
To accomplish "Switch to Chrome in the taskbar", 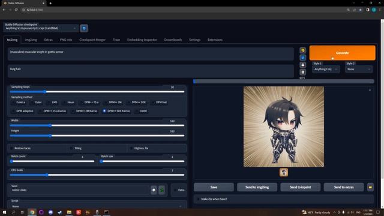I will pyautogui.click(x=32, y=212).
